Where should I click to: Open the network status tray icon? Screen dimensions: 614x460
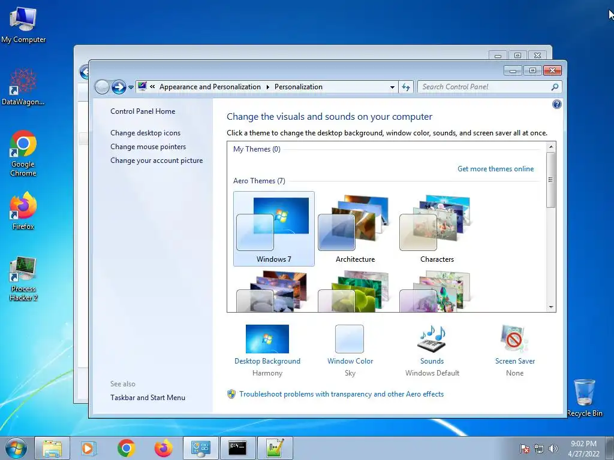coord(539,449)
